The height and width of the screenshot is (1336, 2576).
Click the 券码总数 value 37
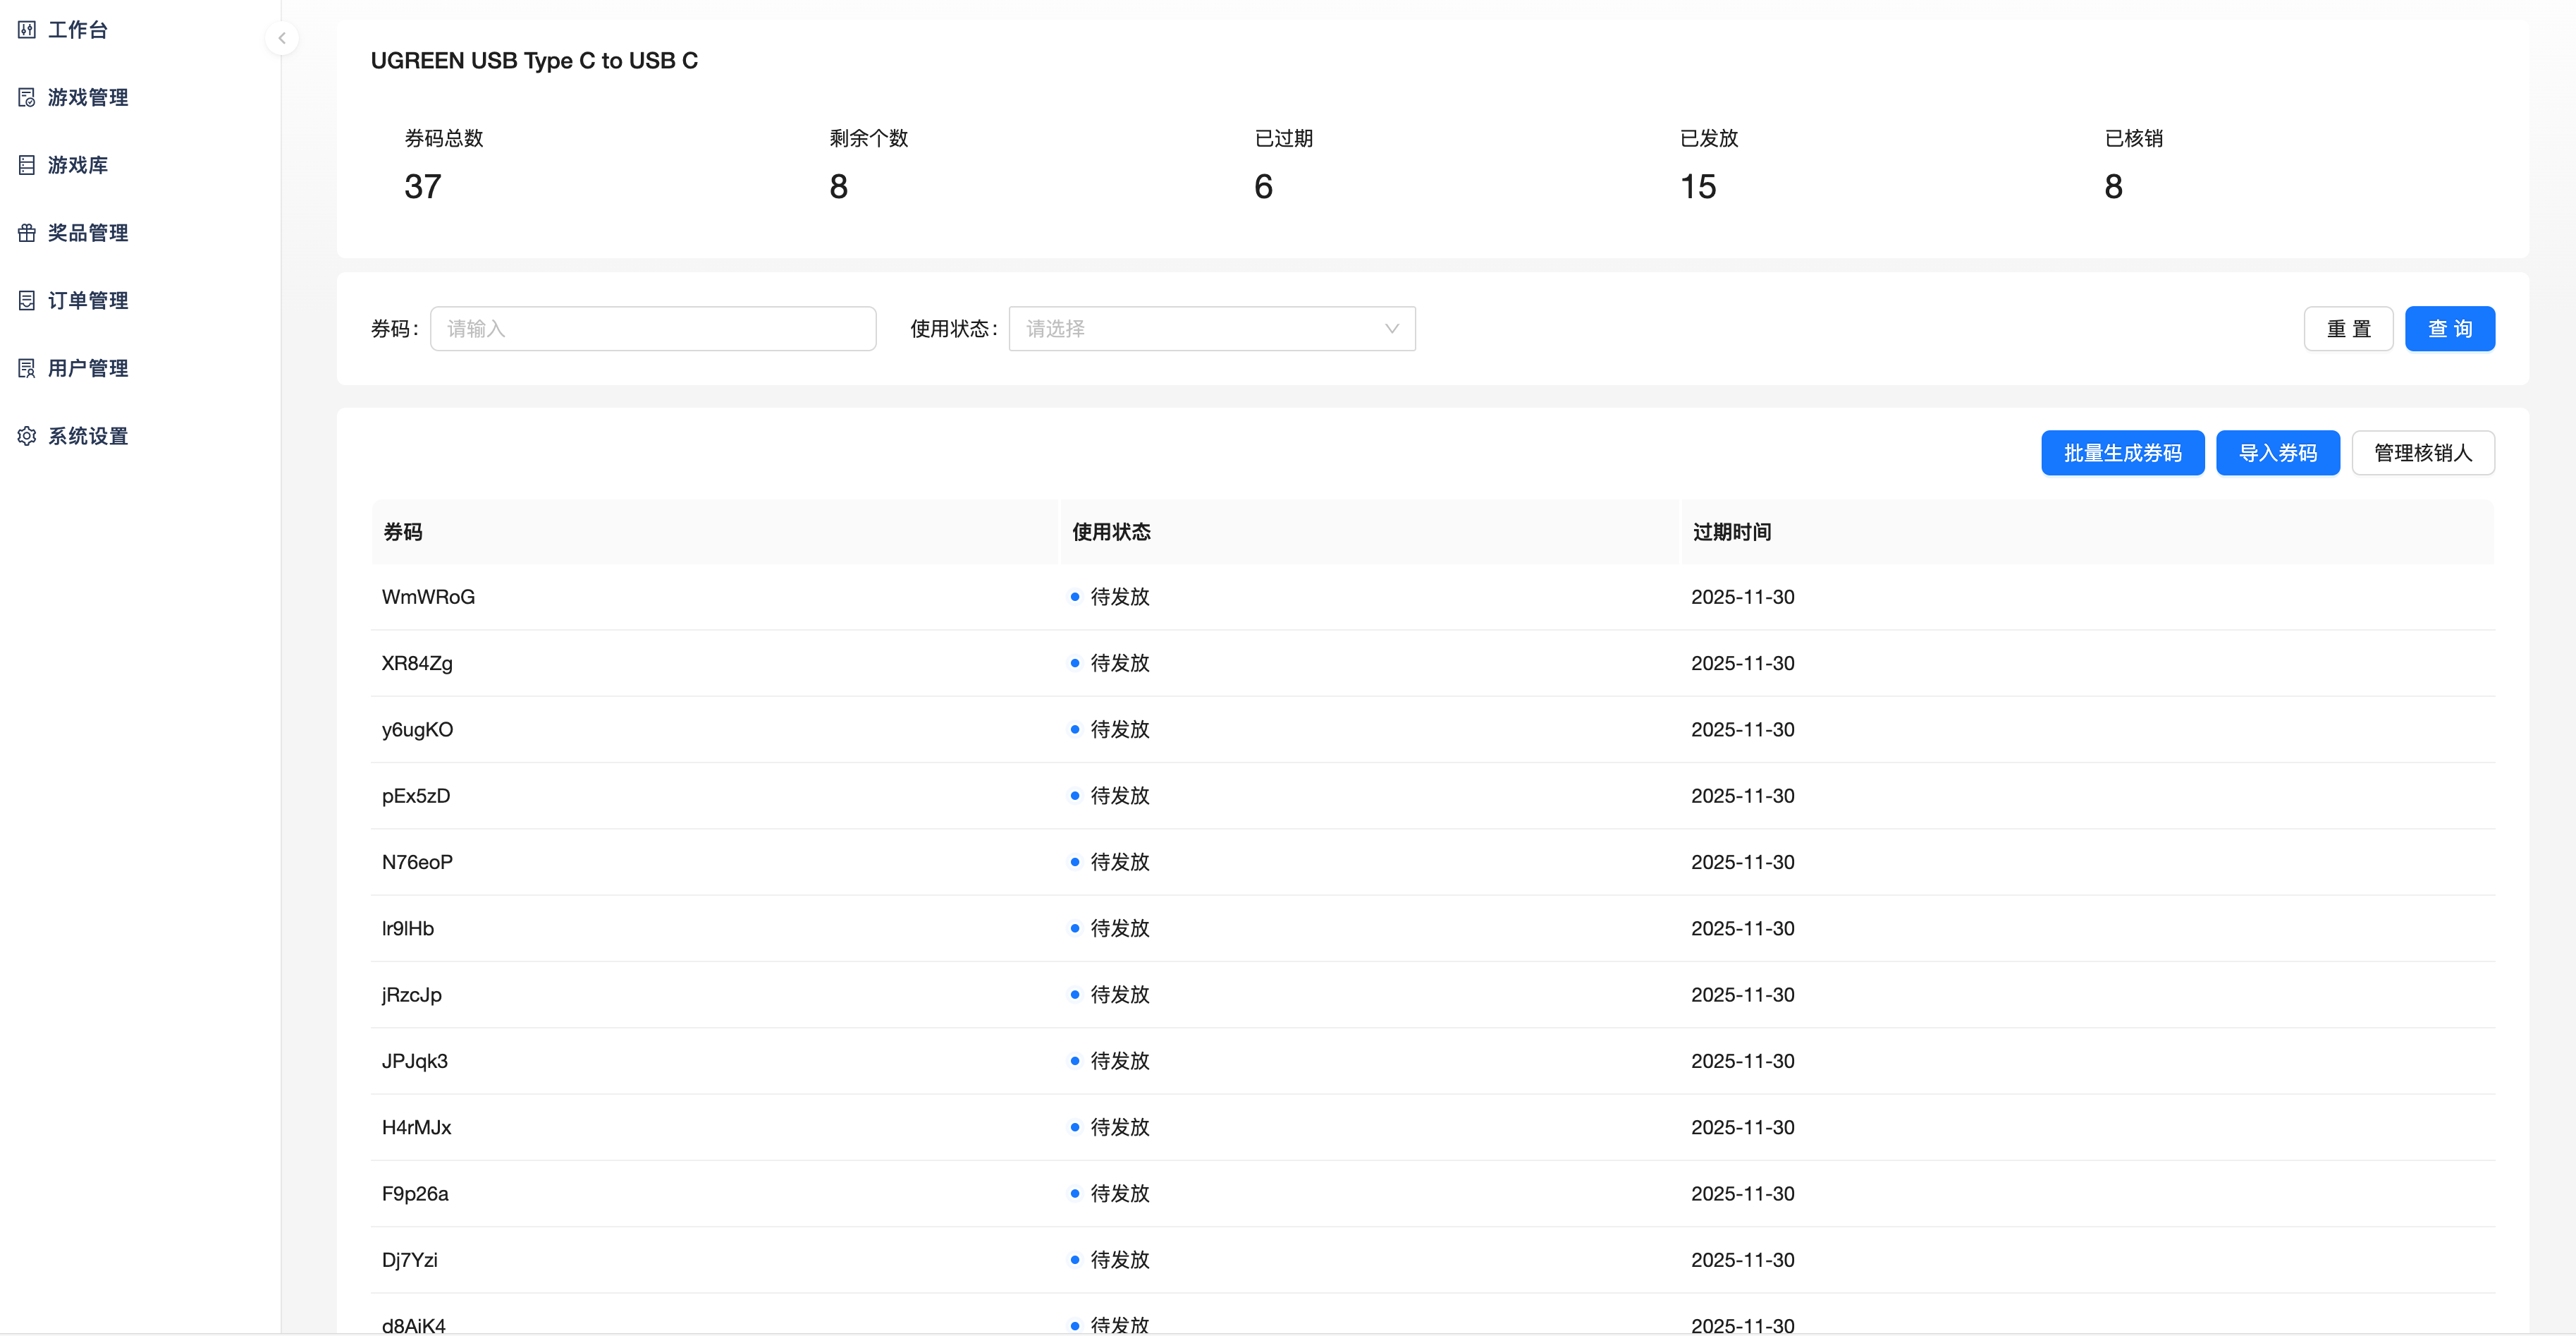coord(422,187)
